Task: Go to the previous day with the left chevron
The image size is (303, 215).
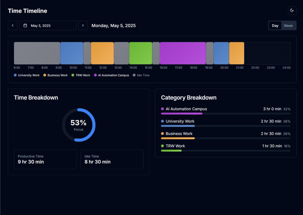Action: (13, 26)
